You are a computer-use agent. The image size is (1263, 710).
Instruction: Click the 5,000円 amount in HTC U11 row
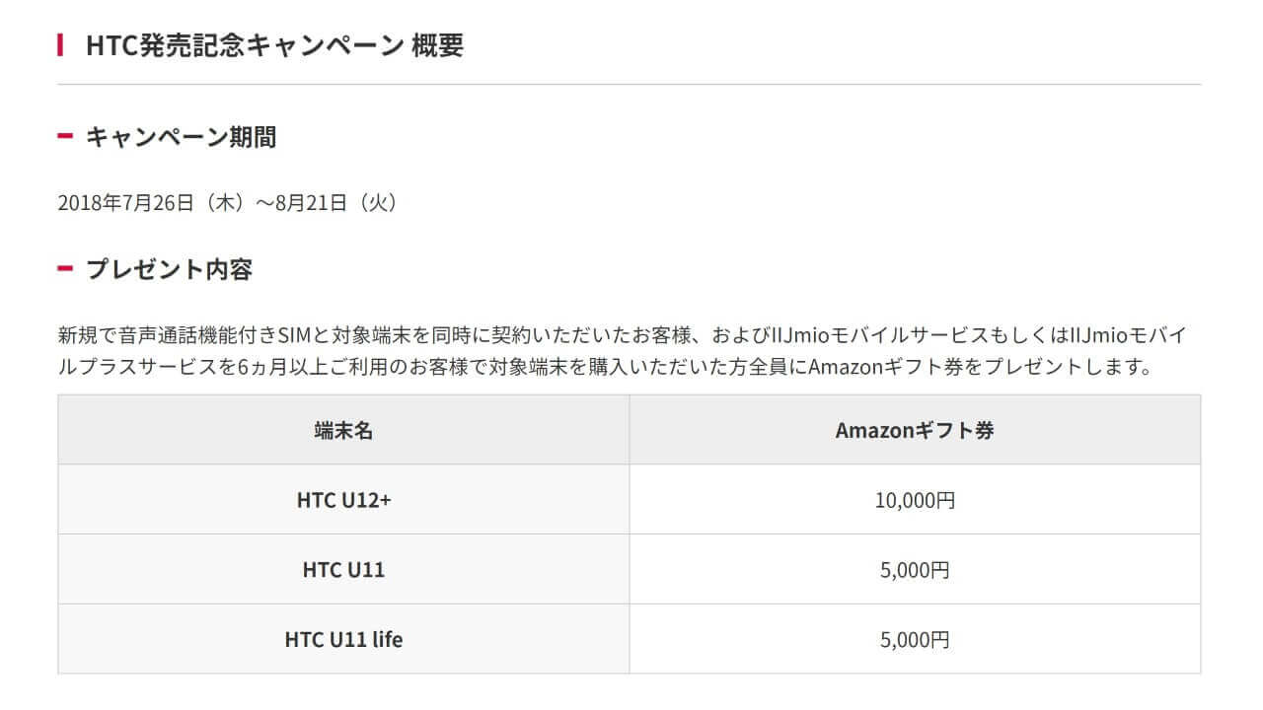coord(915,570)
